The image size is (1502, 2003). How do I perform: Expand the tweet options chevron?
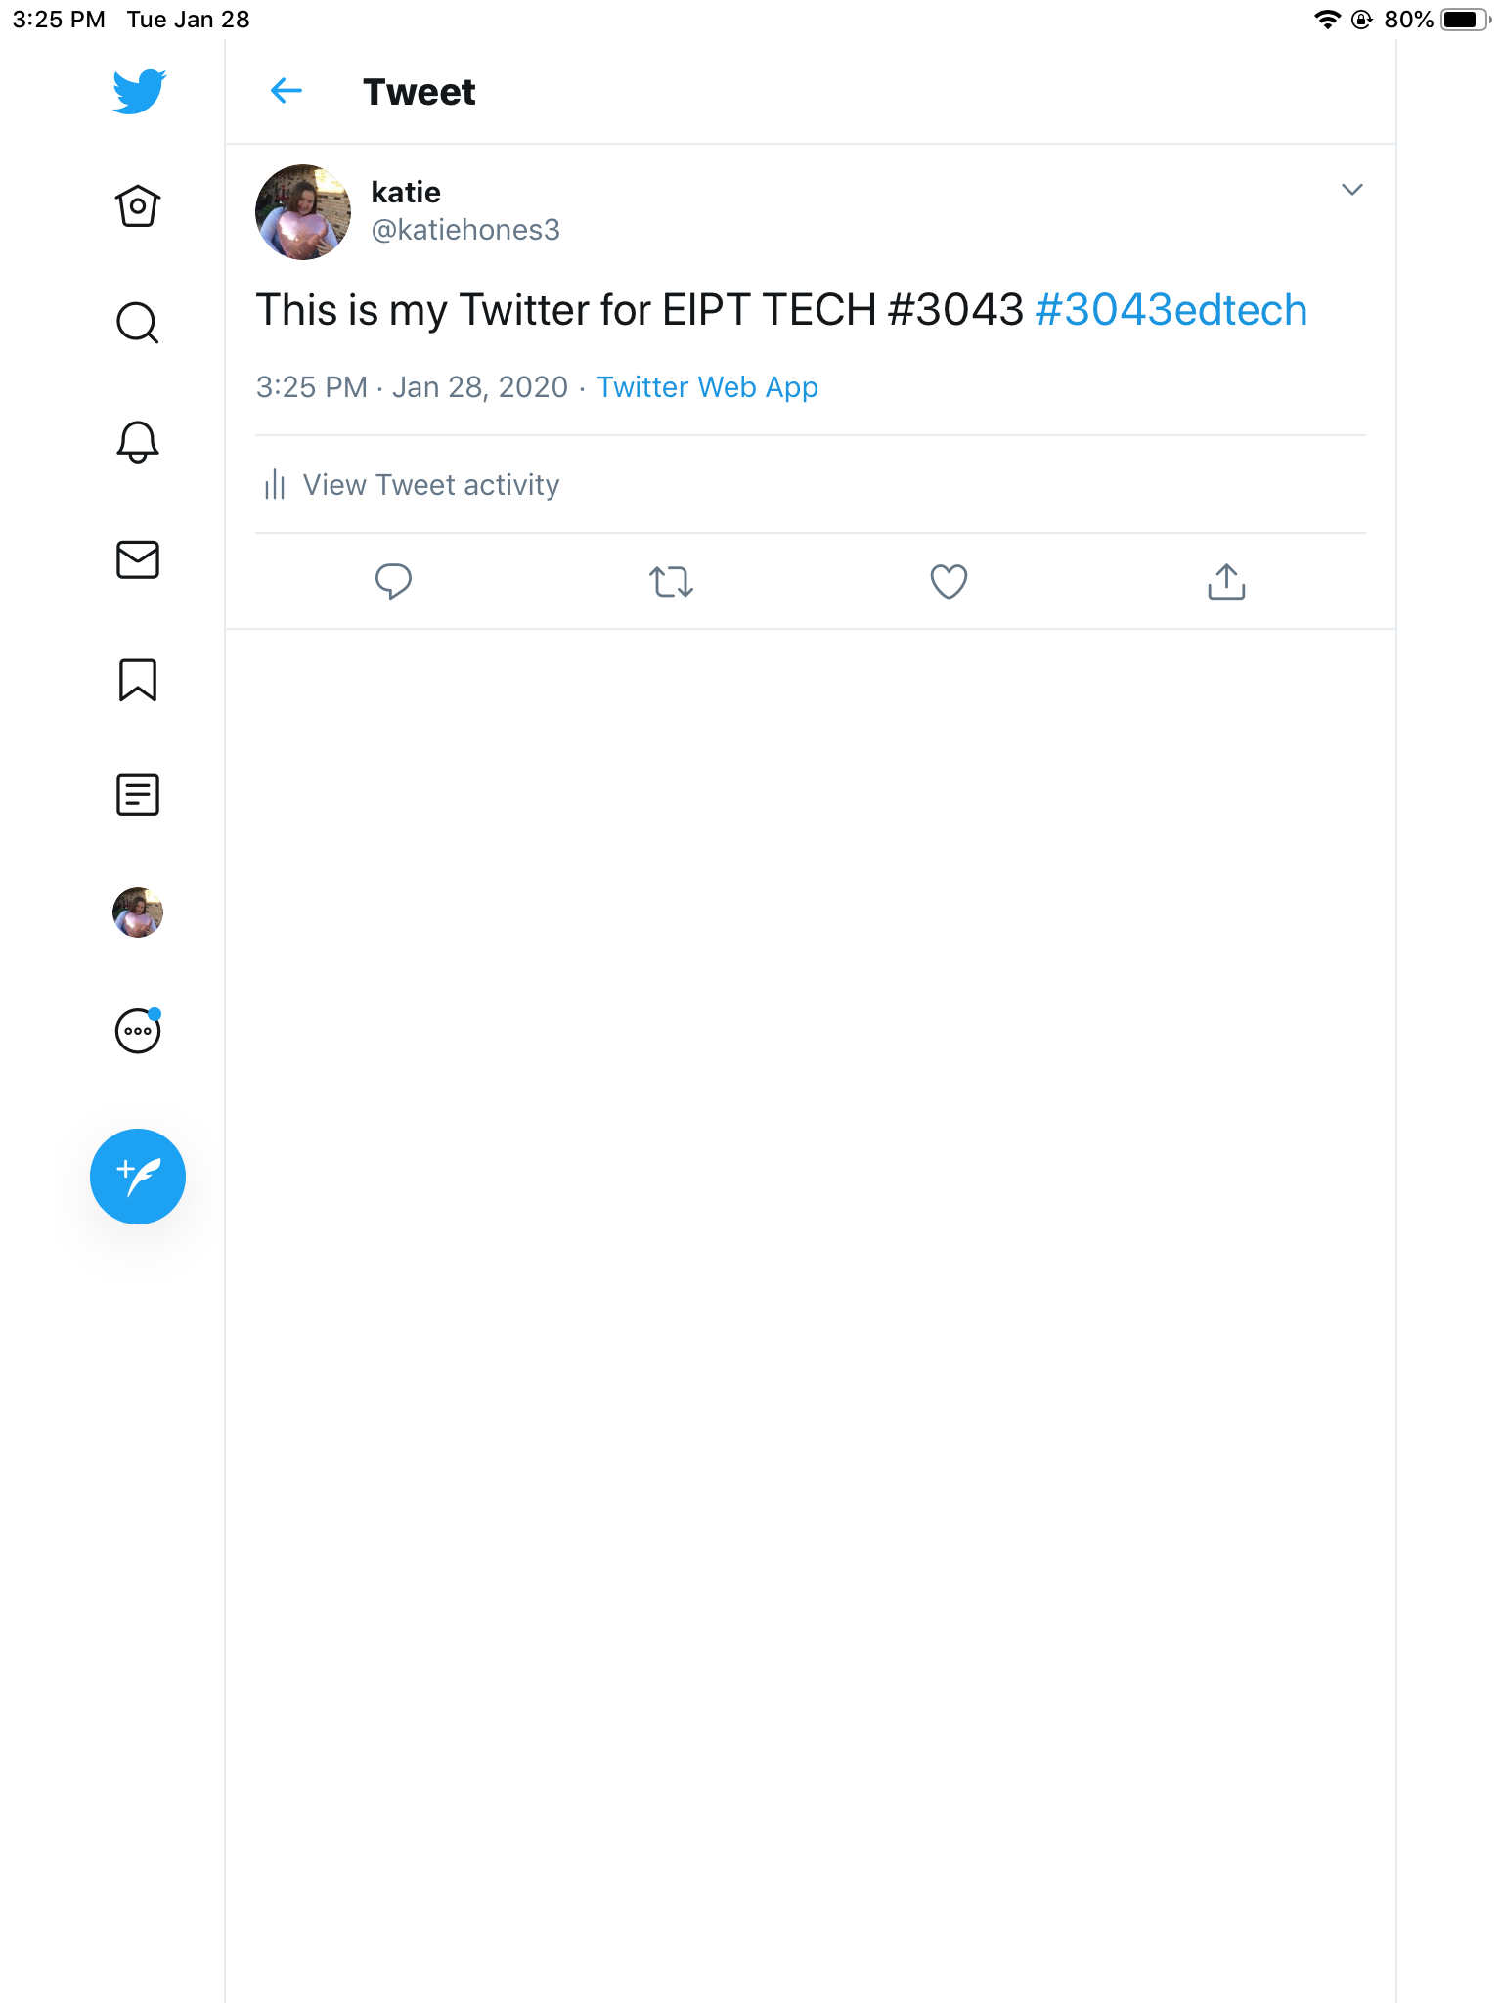coord(1351,190)
